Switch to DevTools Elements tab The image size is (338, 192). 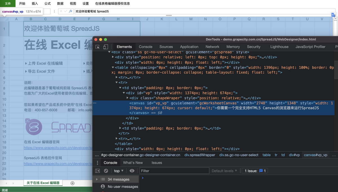tap(124, 47)
